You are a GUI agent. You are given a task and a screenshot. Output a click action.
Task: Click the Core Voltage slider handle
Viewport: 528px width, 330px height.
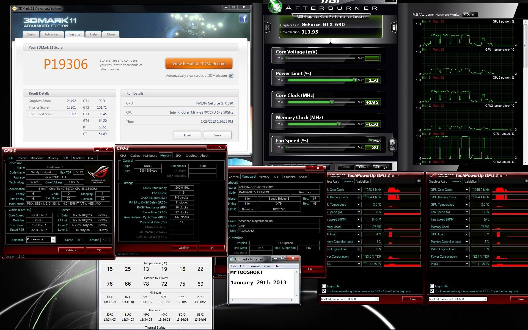(x=287, y=58)
